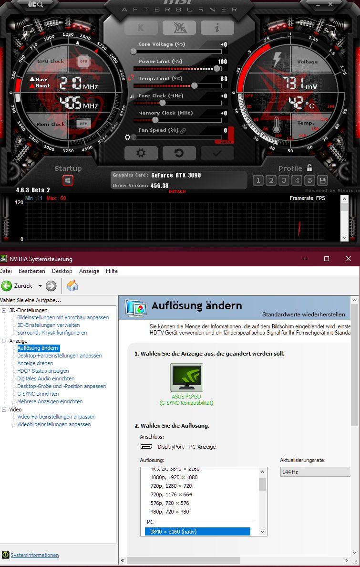The width and height of the screenshot is (360, 567).
Task: Open the Bearbeiten menu
Action: coord(32,271)
